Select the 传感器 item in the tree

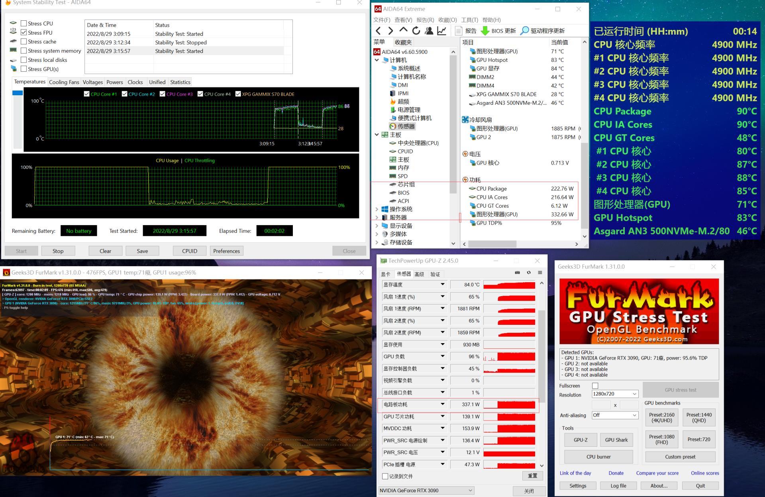click(x=406, y=126)
